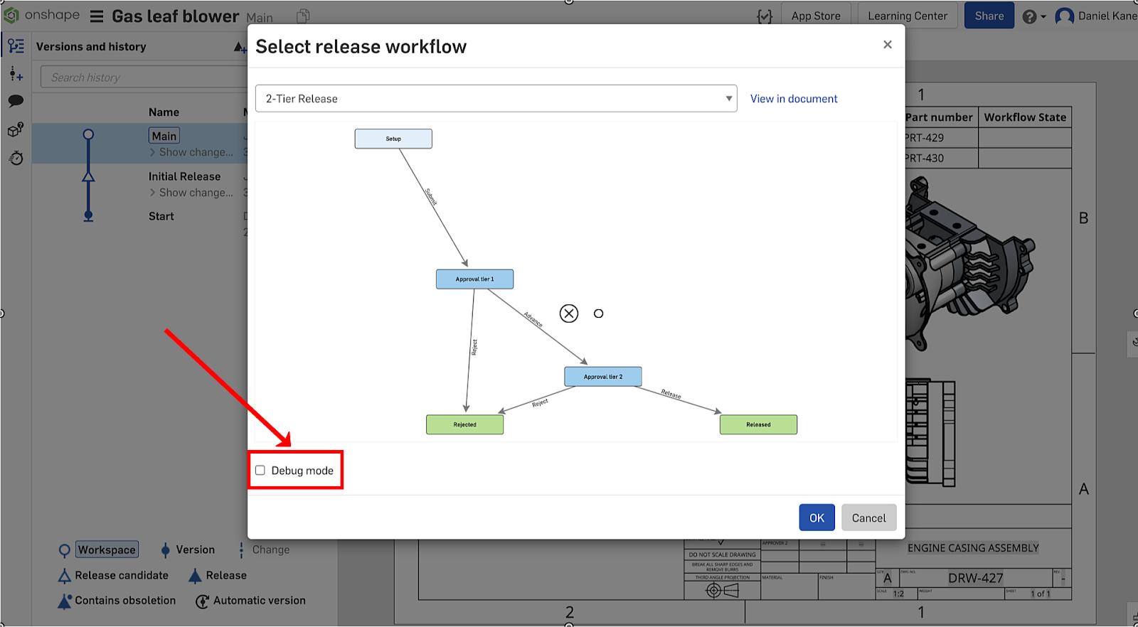This screenshot has height=627, width=1138.
Task: Click the cube with question mark icon
Action: pos(16,129)
